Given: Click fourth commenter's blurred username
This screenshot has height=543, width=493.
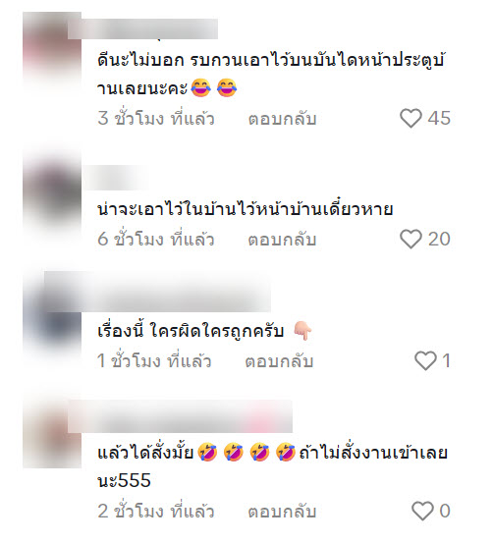Looking at the screenshot, I should click(x=180, y=416).
